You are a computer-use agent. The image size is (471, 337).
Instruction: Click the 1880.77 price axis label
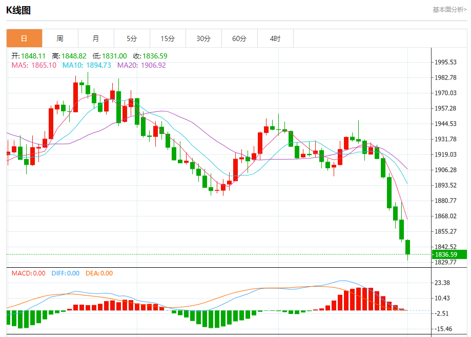[x=446, y=201]
